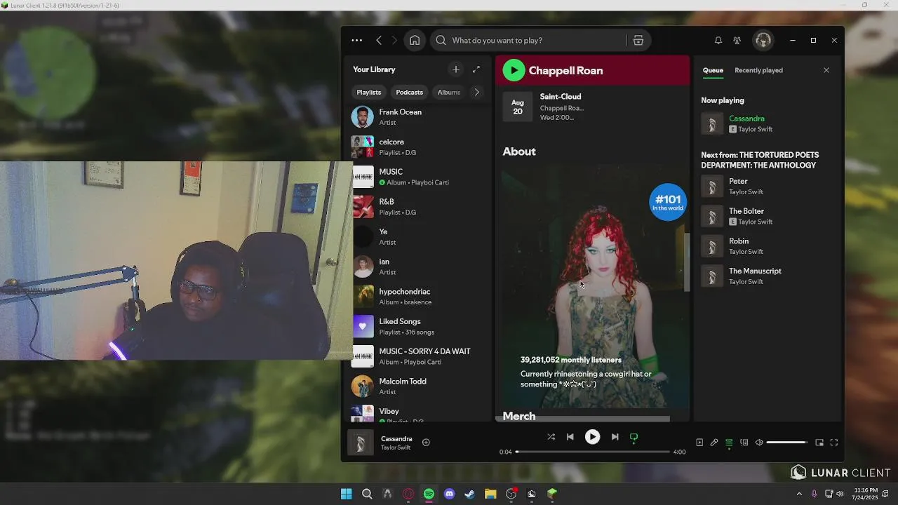Click '39,281,052 monthly listeners' text
Viewport: 898px width, 505px height.
(570, 360)
